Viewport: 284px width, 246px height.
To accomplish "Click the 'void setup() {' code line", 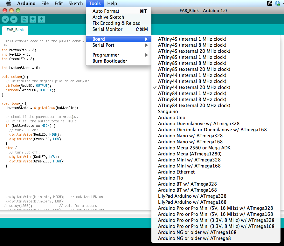I will pos(15,77).
